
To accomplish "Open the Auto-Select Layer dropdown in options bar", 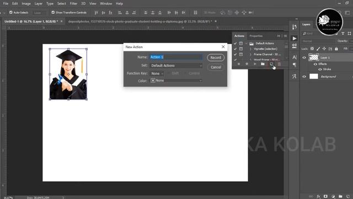I will (40, 13).
